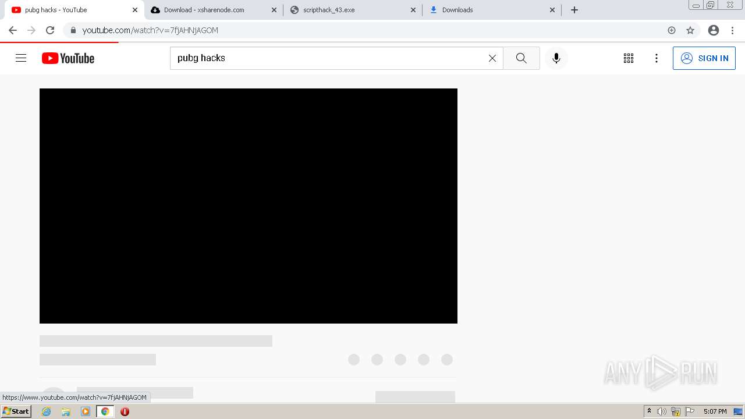This screenshot has height=419, width=745.
Task: Bookmark this page with star
Action: (690, 30)
